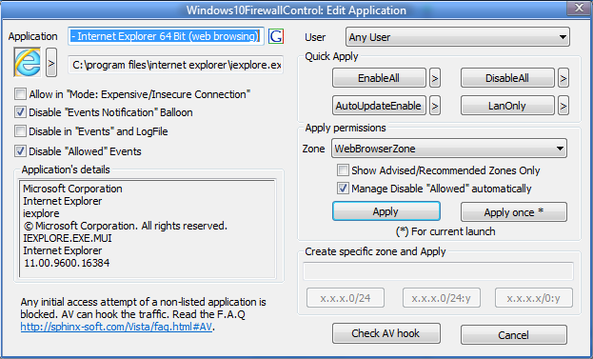This screenshot has height=359, width=593.
Task: Open the User dropdown
Action: pos(458,37)
